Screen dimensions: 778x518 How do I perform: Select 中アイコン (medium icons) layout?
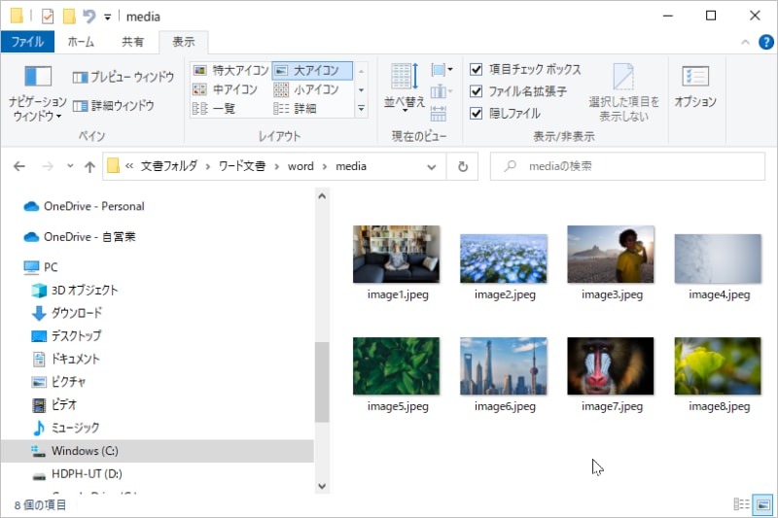pos(225,89)
